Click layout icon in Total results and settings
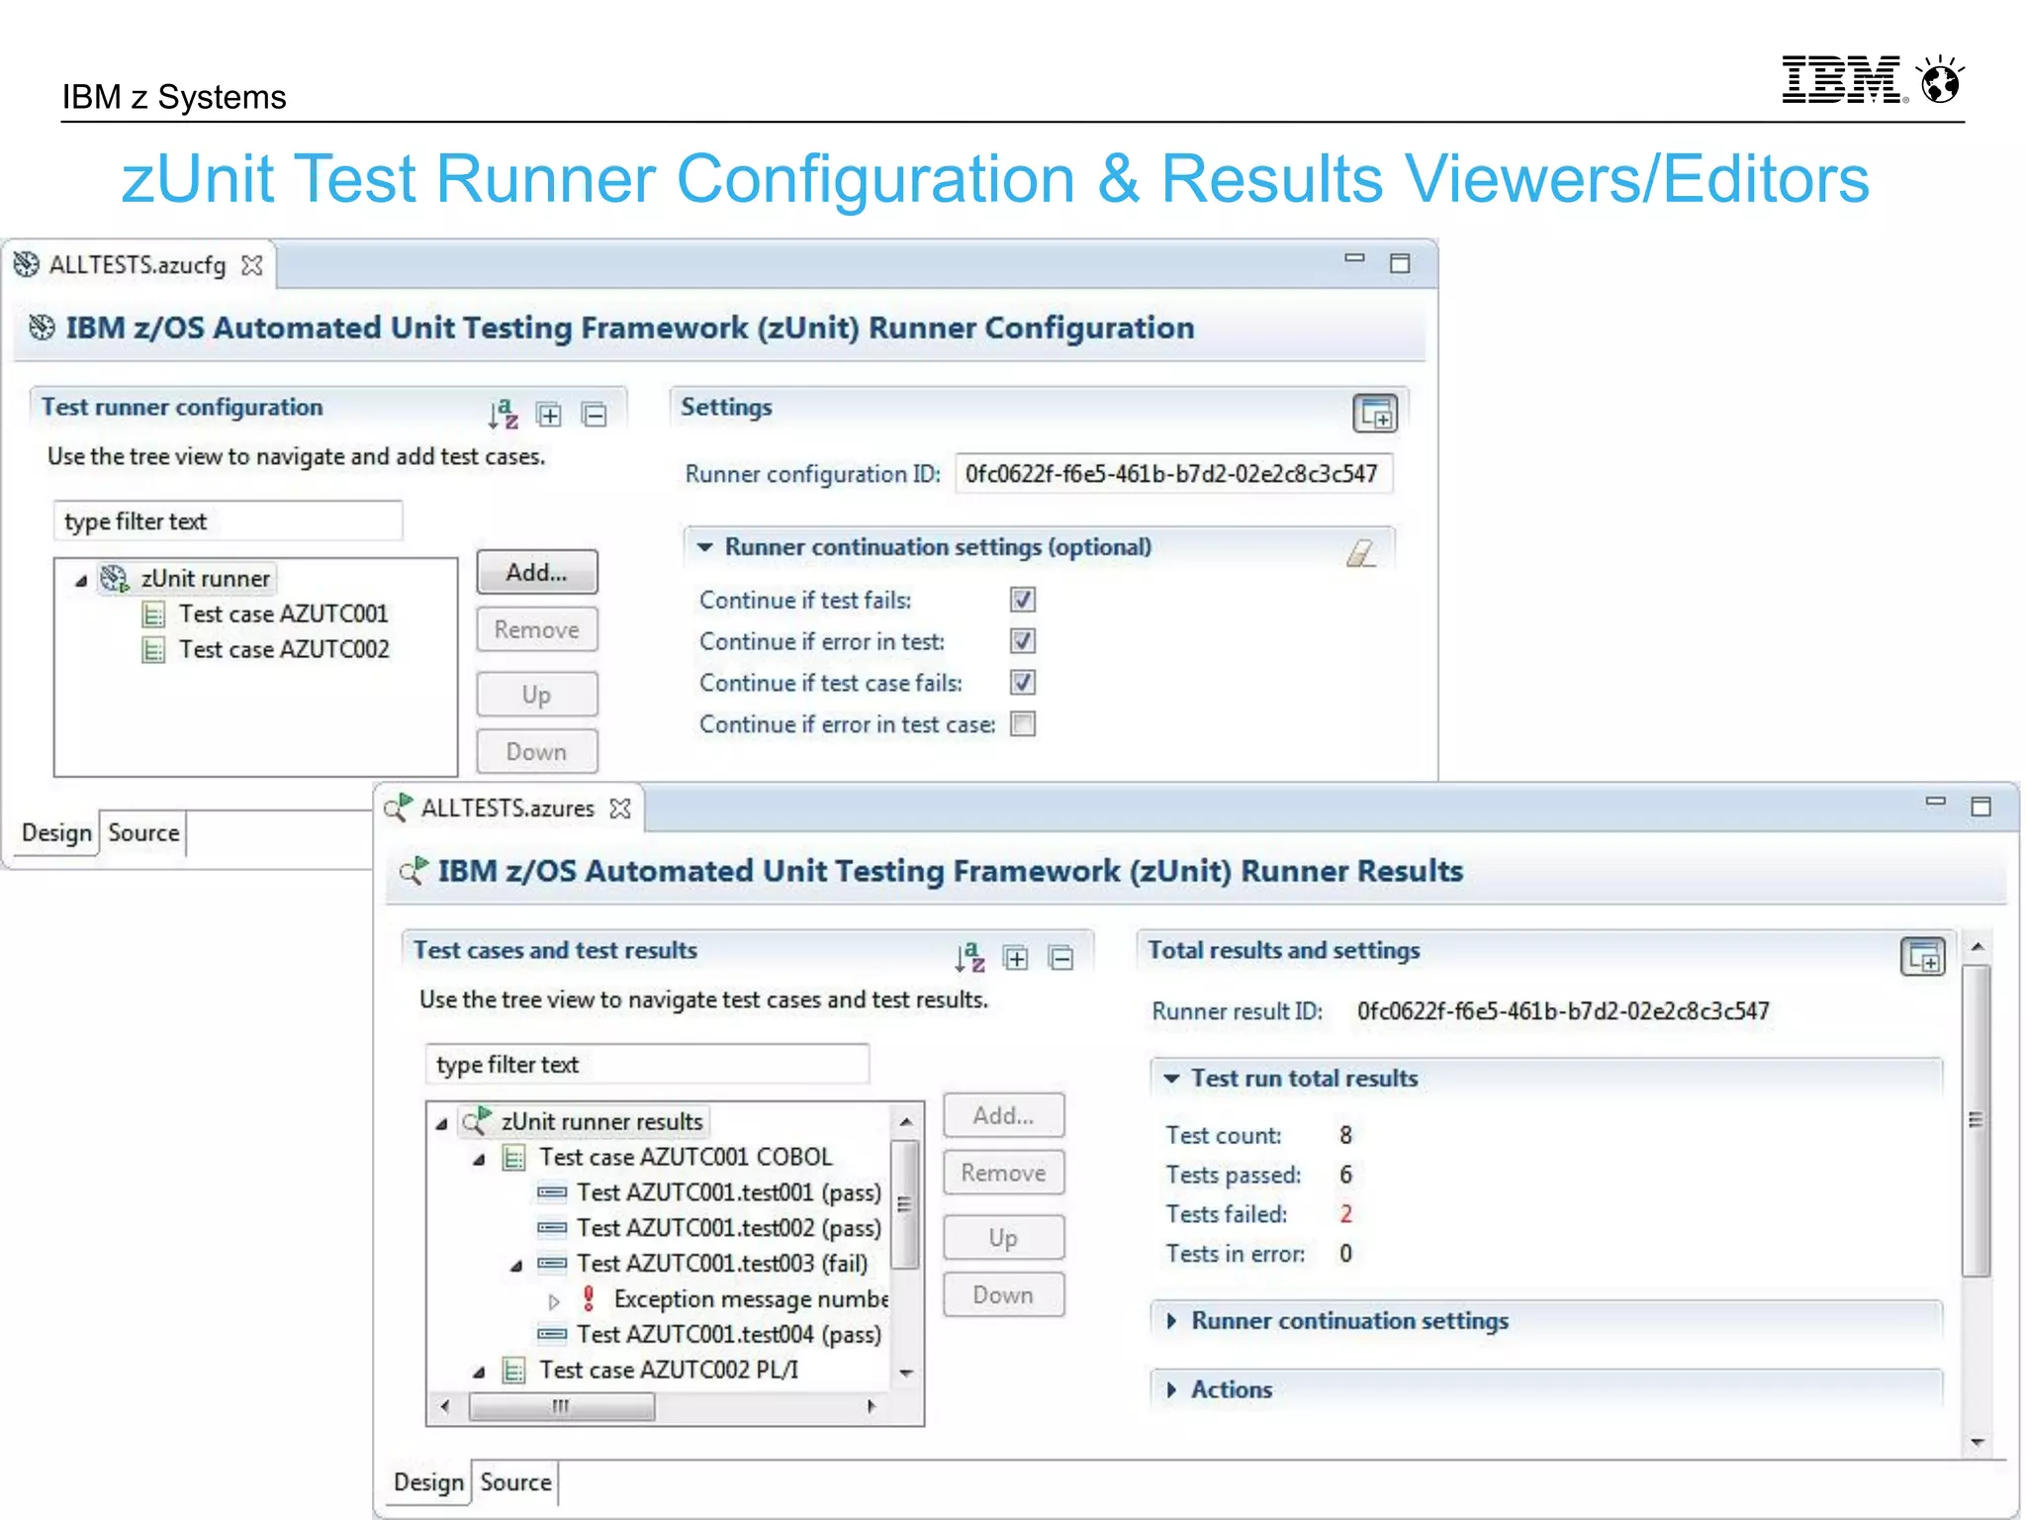2026x1520 pixels. pos(1922,957)
